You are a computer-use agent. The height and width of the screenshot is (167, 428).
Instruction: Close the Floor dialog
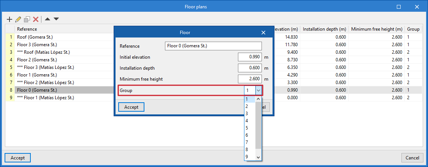263,33
